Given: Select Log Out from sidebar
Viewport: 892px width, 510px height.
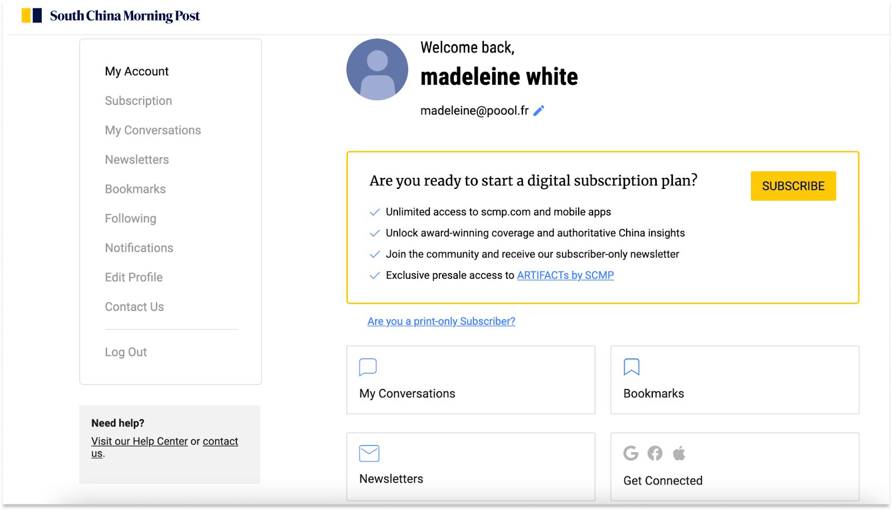Looking at the screenshot, I should [x=125, y=352].
